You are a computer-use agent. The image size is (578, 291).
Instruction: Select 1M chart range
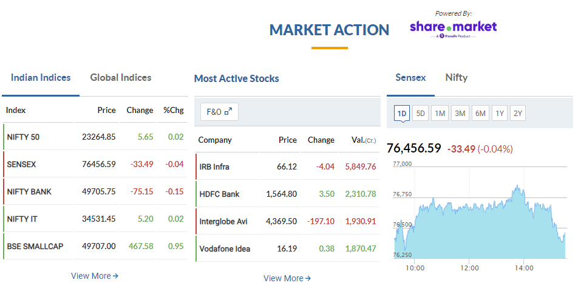click(x=440, y=113)
